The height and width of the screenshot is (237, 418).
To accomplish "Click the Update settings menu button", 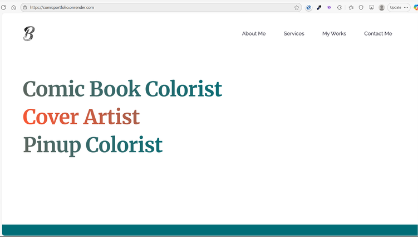I will click(x=399, y=7).
